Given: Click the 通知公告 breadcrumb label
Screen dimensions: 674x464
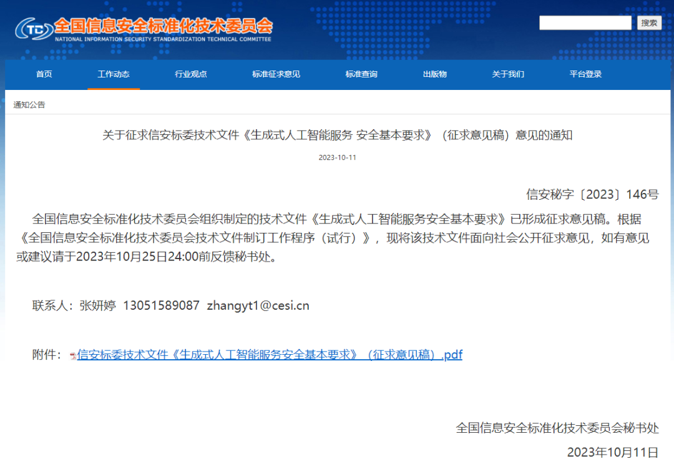Looking at the screenshot, I should [29, 104].
